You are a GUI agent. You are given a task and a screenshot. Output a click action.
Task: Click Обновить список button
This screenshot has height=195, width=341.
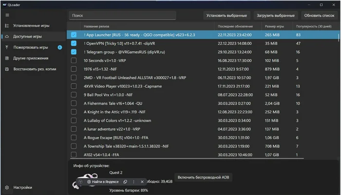point(319,16)
